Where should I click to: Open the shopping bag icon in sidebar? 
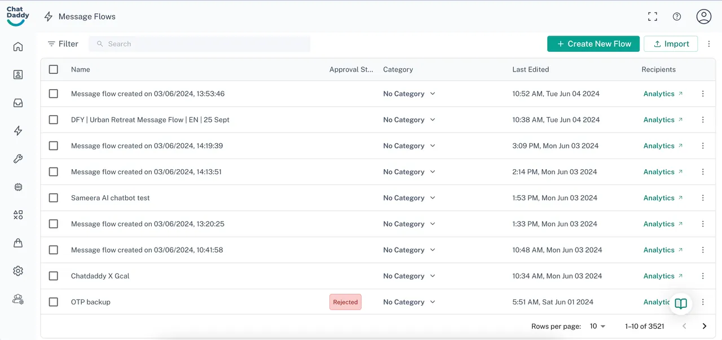coord(18,243)
